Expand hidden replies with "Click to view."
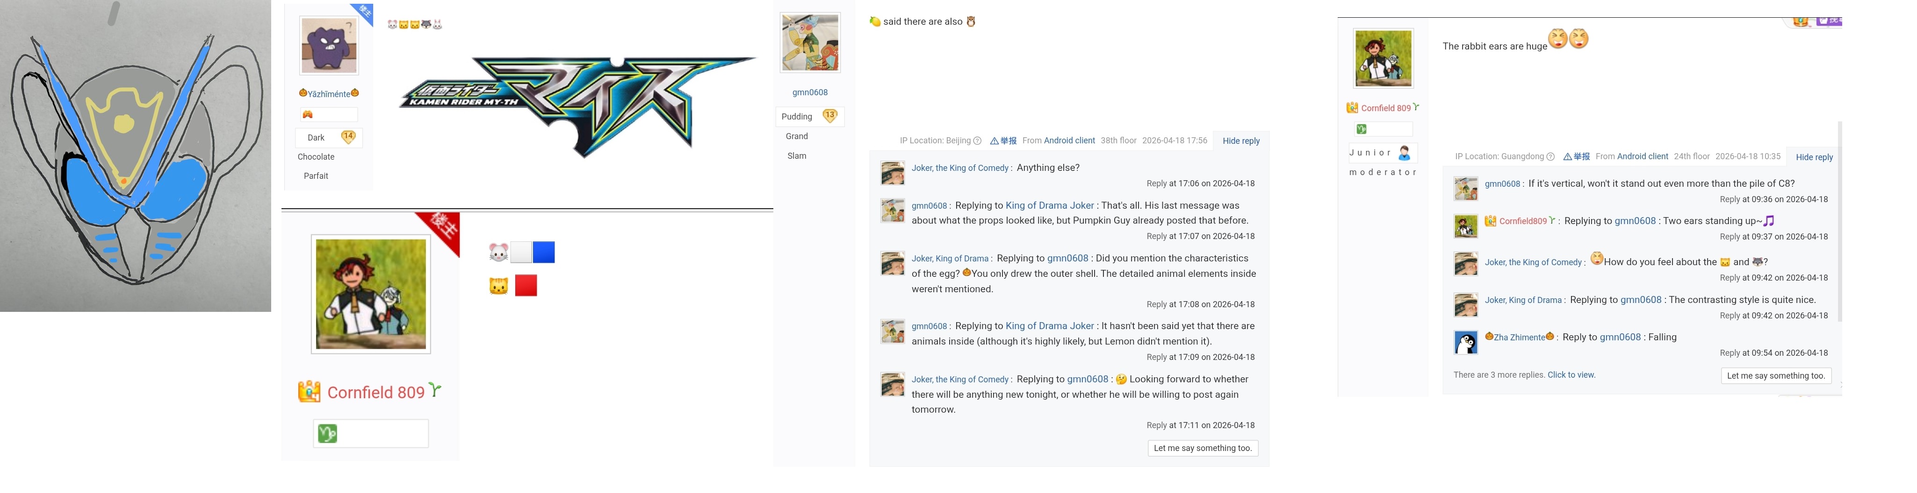The width and height of the screenshot is (1917, 493). (x=1571, y=375)
